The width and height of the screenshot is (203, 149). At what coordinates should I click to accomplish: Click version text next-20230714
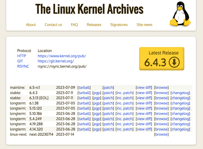click(x=41, y=134)
